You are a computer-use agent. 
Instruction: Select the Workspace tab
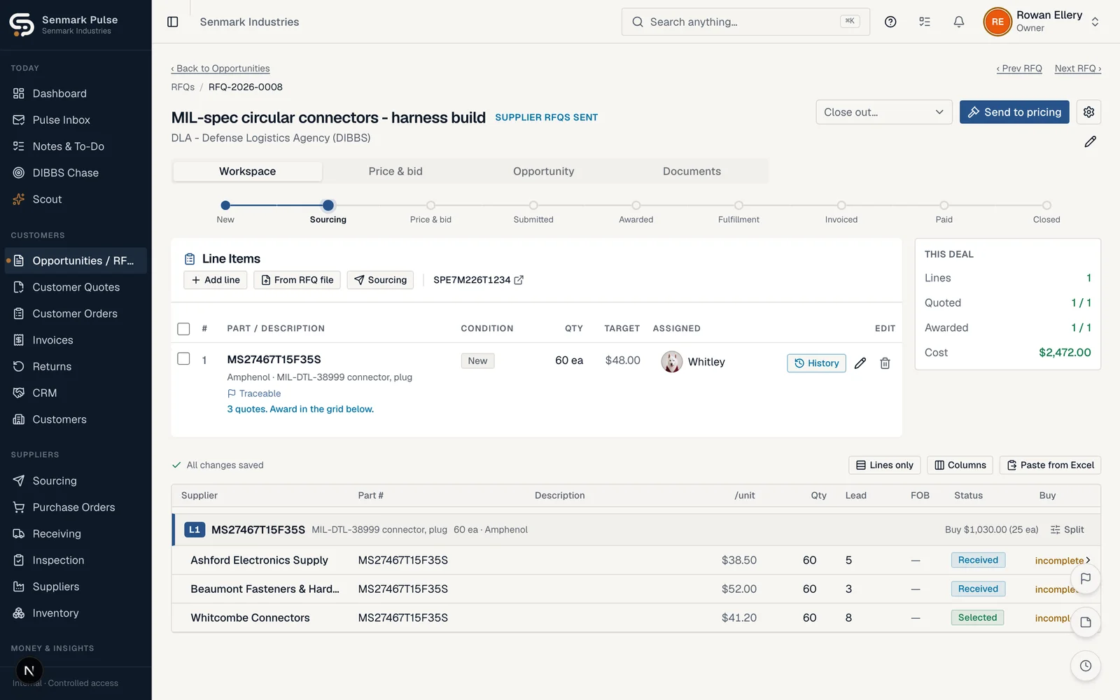pyautogui.click(x=247, y=171)
